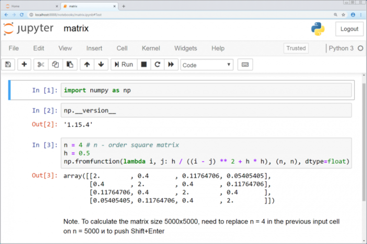This screenshot has height=244, width=367.
Task: Interrupt the kernel with stop icon
Action: point(143,64)
